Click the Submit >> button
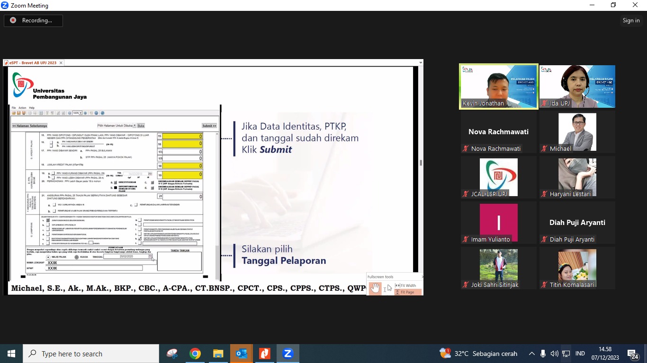The width and height of the screenshot is (647, 363). [x=209, y=126]
